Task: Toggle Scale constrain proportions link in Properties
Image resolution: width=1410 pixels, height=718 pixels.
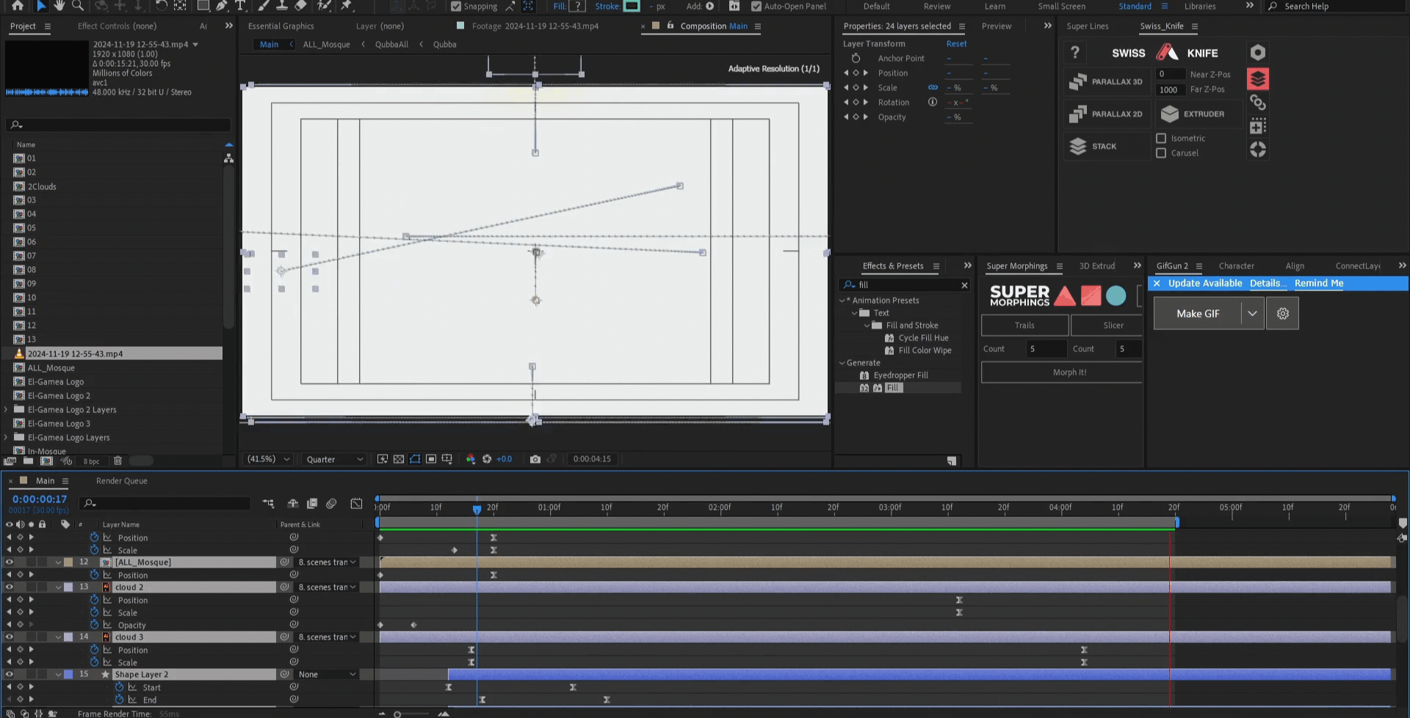Action: pos(933,87)
